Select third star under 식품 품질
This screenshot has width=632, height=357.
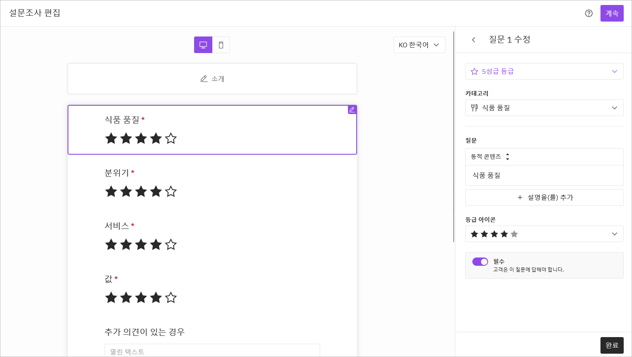(x=141, y=138)
